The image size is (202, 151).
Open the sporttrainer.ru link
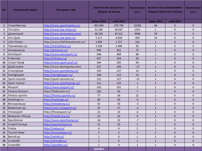tap(62, 83)
